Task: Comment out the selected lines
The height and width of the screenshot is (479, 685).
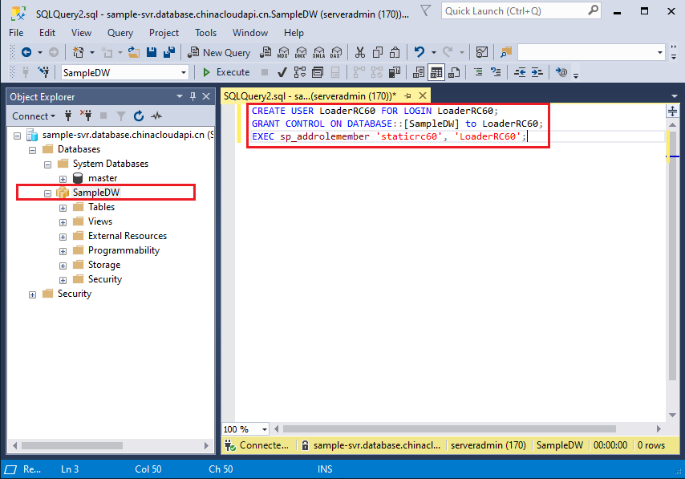Action: [x=478, y=72]
